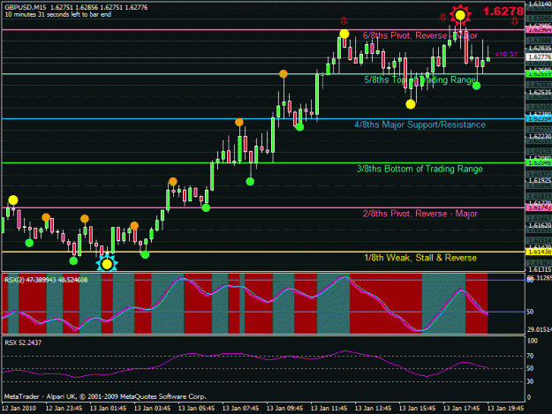The width and height of the screenshot is (552, 414).
Task: Click the 30 level on the RSX scale
Action: 531,381
